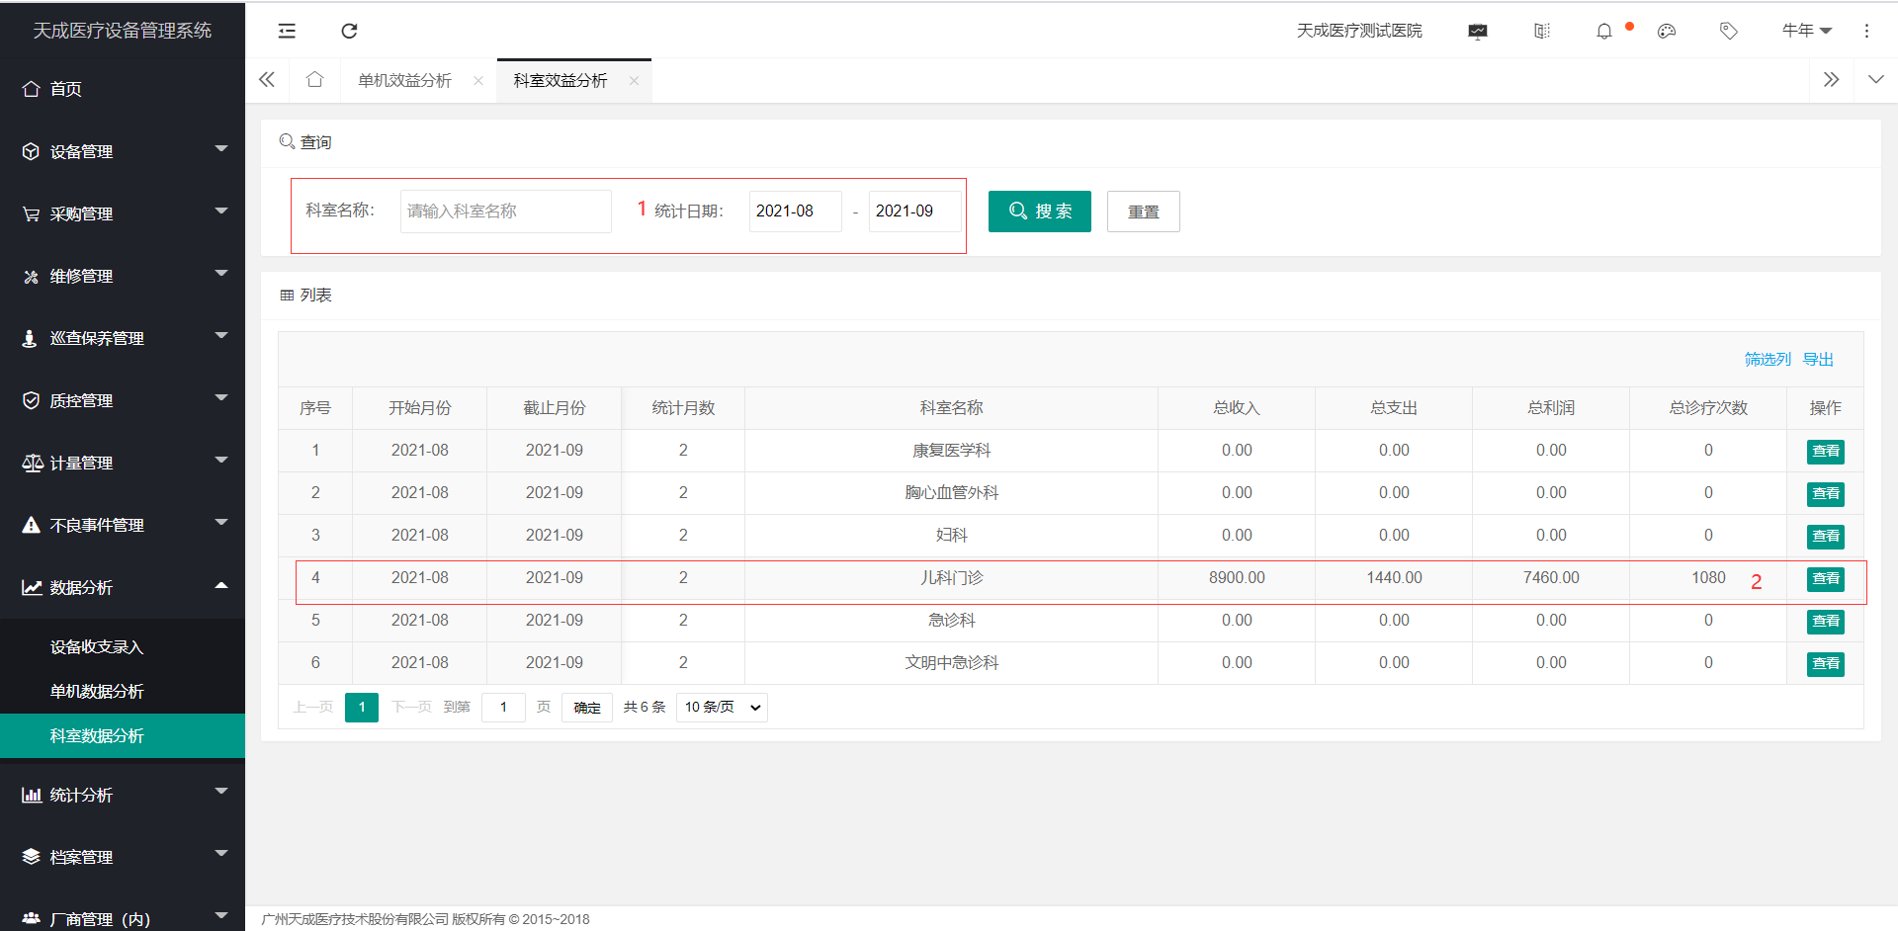Expand the 巡查保养管理 menu
The height and width of the screenshot is (931, 1898).
pyautogui.click(x=123, y=338)
